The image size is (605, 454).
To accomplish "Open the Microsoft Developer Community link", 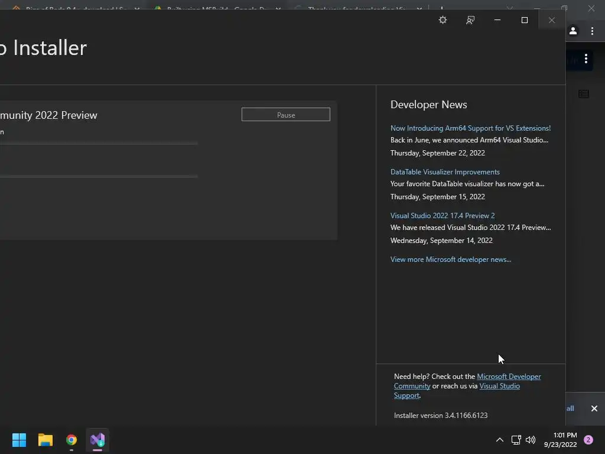I will tap(509, 377).
